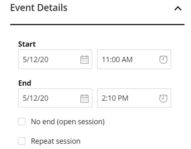Collapse Event Details using the chevron
Screen dimensions: 191x149
[x=178, y=8]
